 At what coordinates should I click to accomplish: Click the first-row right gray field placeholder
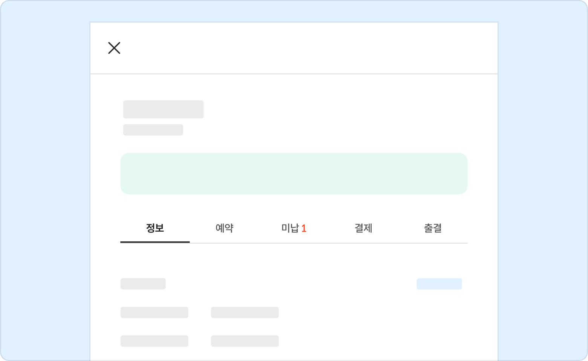coord(245,312)
